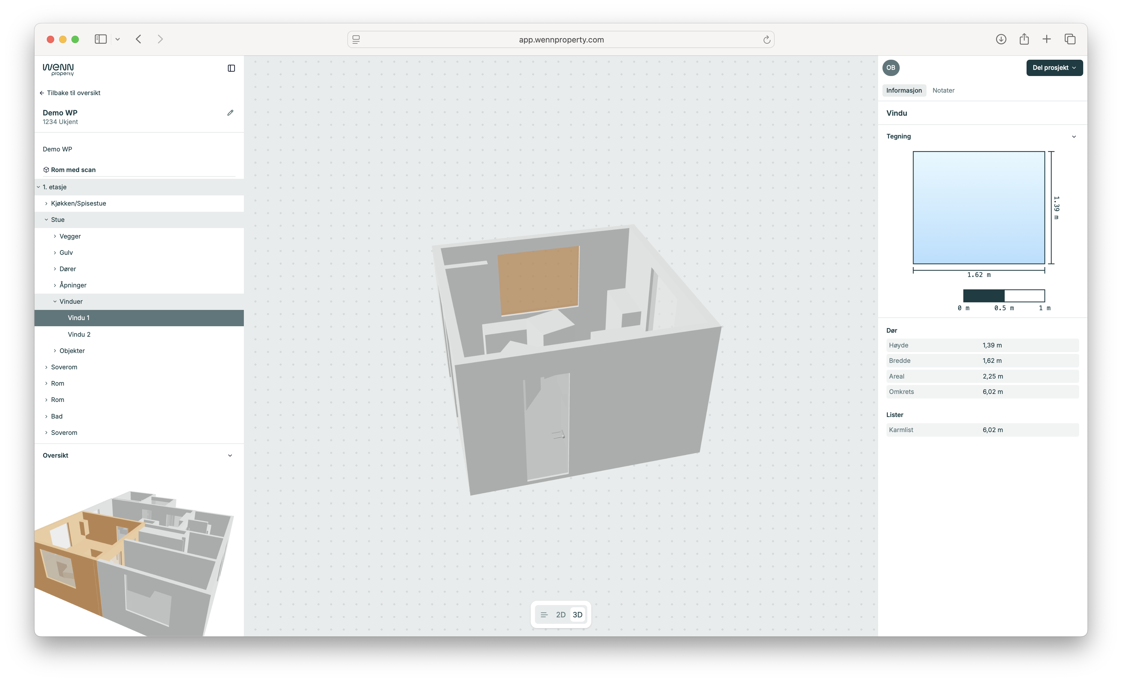Click the pencil edit icon beside Demo WP
Image resolution: width=1122 pixels, height=682 pixels.
230,113
